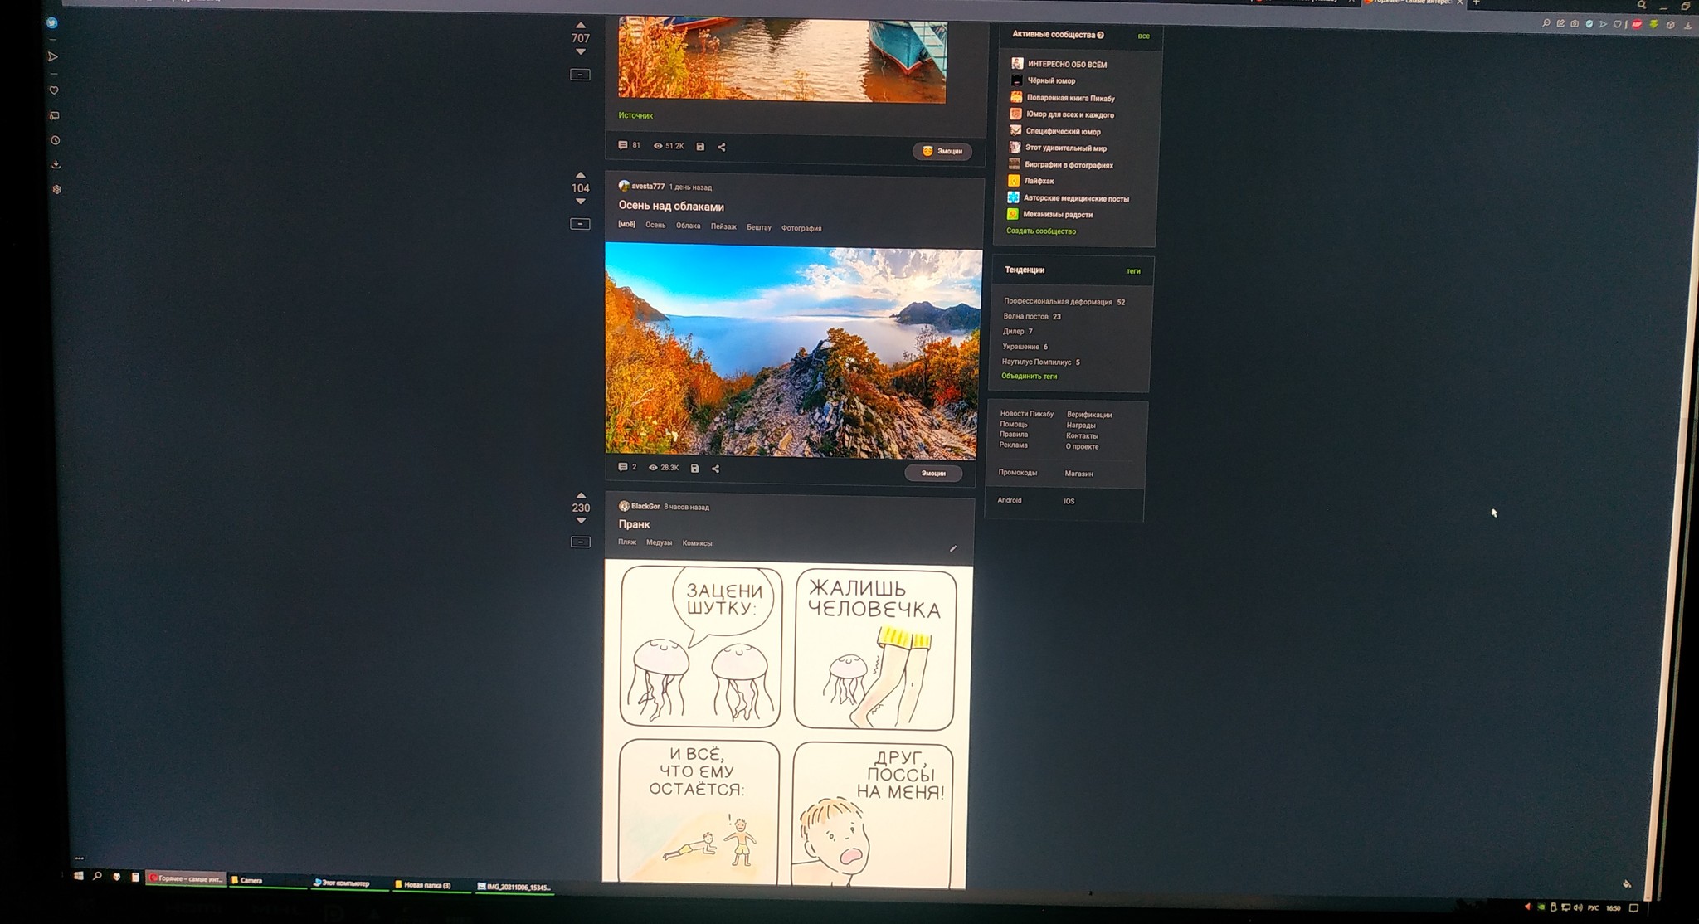
Task: Collapse the Пранк post
Action: pyautogui.click(x=580, y=542)
